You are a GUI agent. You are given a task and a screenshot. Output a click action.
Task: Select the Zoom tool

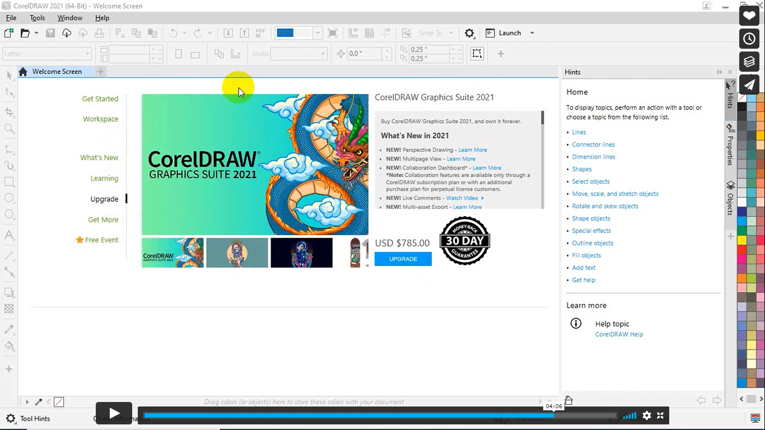coord(9,129)
